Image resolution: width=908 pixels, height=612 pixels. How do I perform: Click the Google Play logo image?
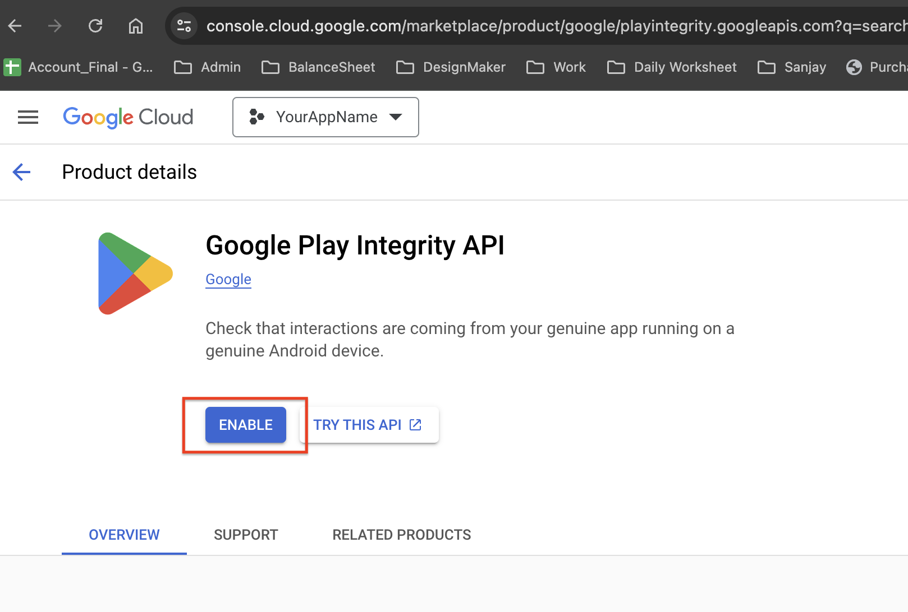pyautogui.click(x=135, y=273)
